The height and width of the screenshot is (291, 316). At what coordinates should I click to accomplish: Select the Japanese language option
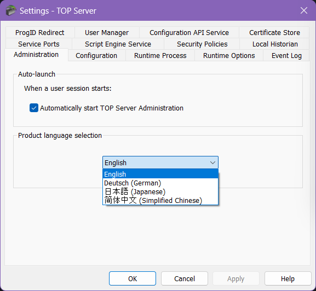(x=160, y=191)
